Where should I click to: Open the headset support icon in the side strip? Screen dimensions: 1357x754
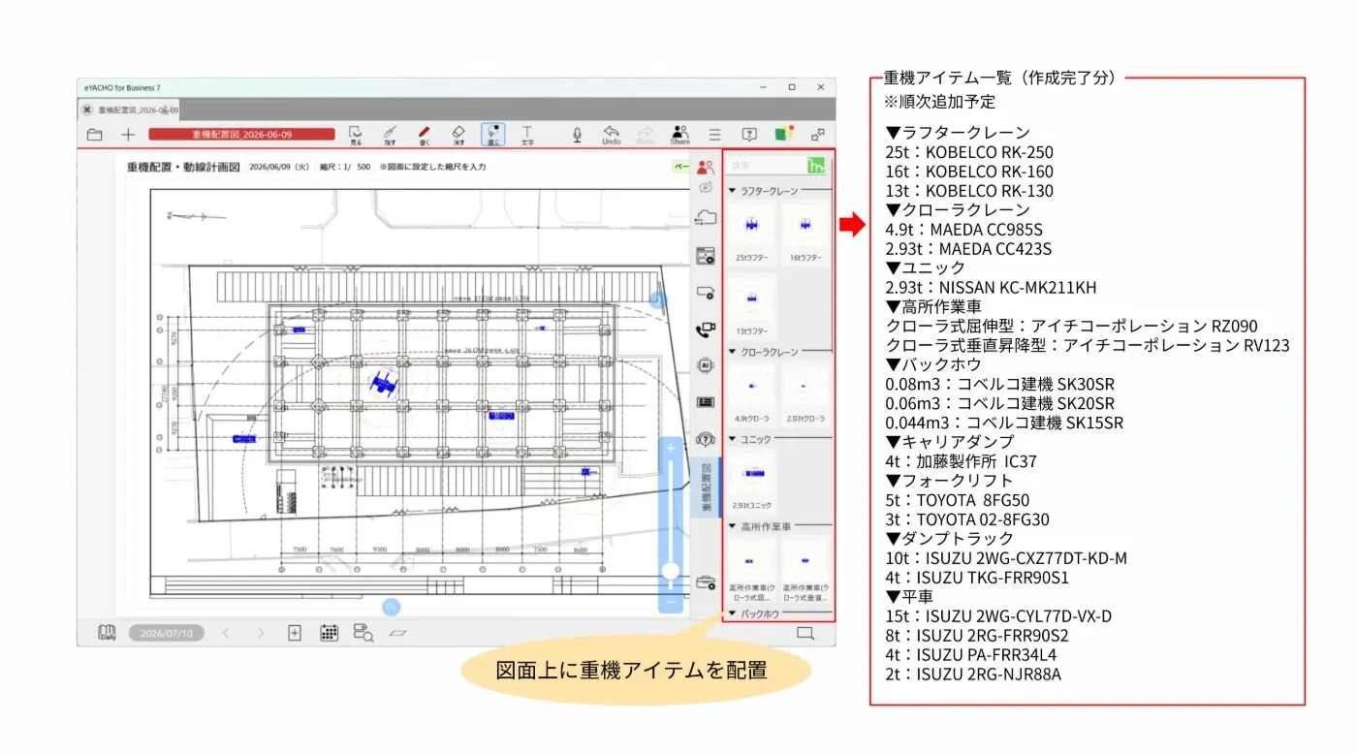(x=706, y=439)
